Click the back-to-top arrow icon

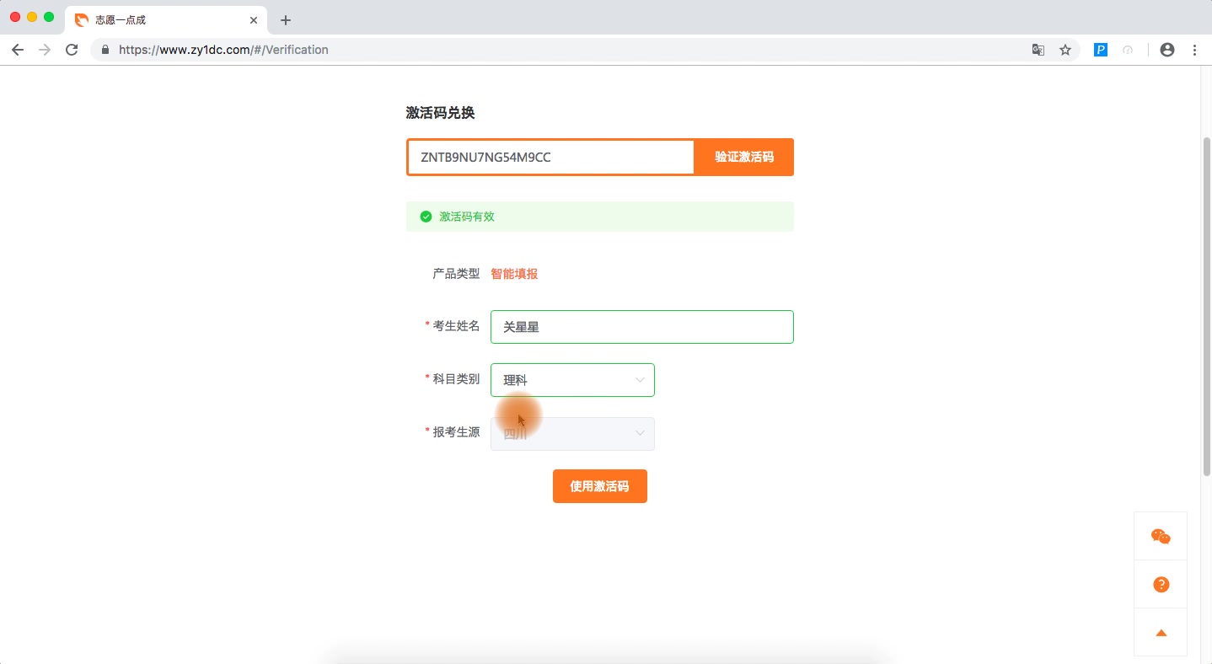tap(1161, 633)
